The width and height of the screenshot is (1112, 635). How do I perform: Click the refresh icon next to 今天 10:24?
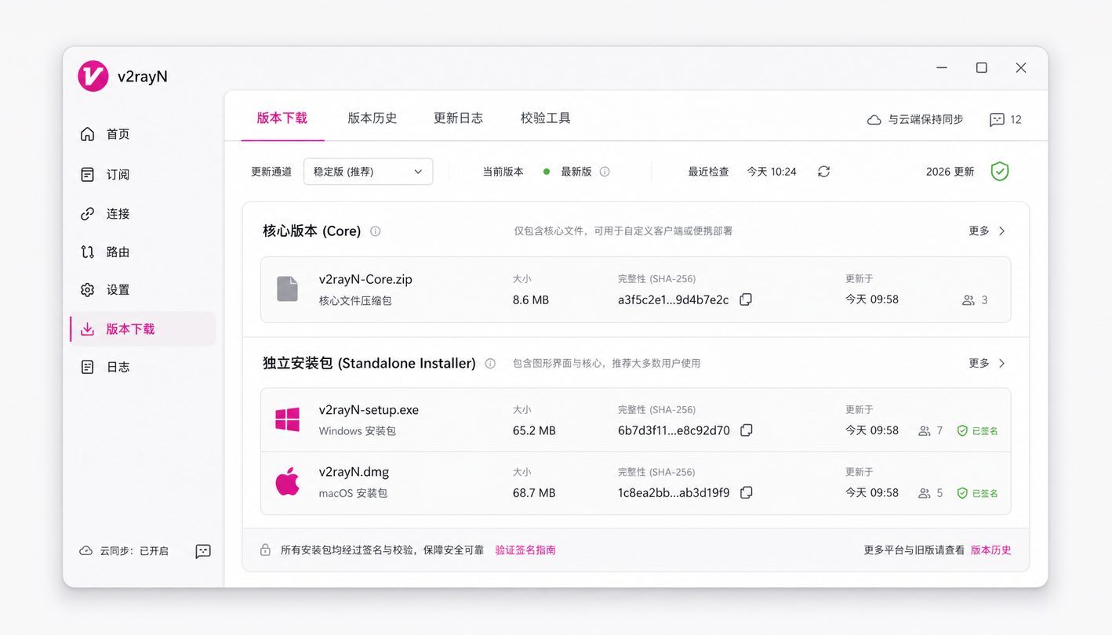(x=823, y=172)
